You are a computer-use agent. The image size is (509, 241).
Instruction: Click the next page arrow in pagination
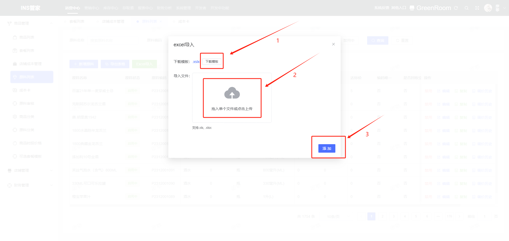coord(459,216)
